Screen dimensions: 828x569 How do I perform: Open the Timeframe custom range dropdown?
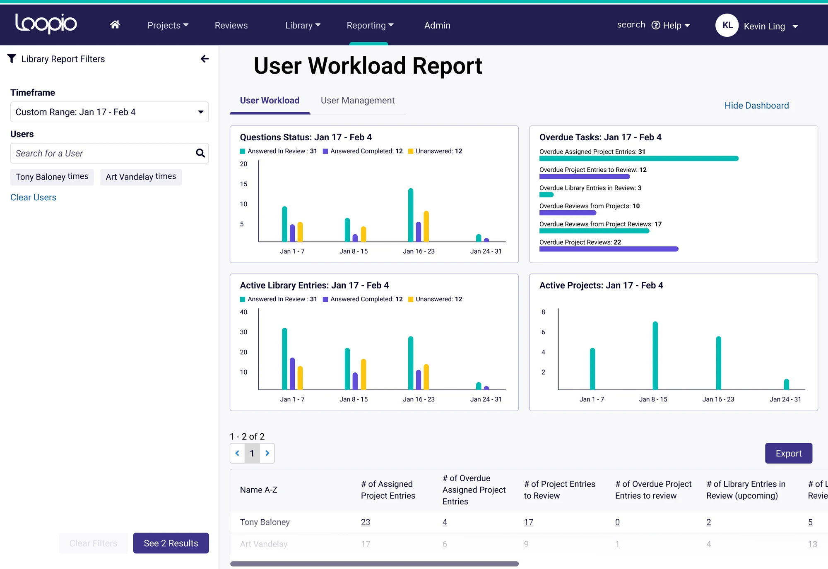tap(109, 112)
